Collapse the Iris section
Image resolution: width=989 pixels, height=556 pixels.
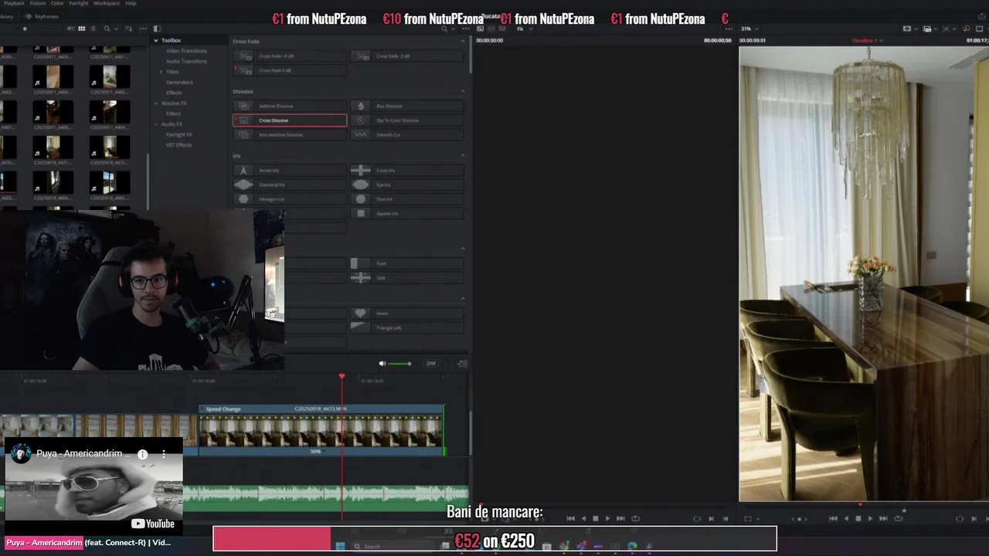463,156
